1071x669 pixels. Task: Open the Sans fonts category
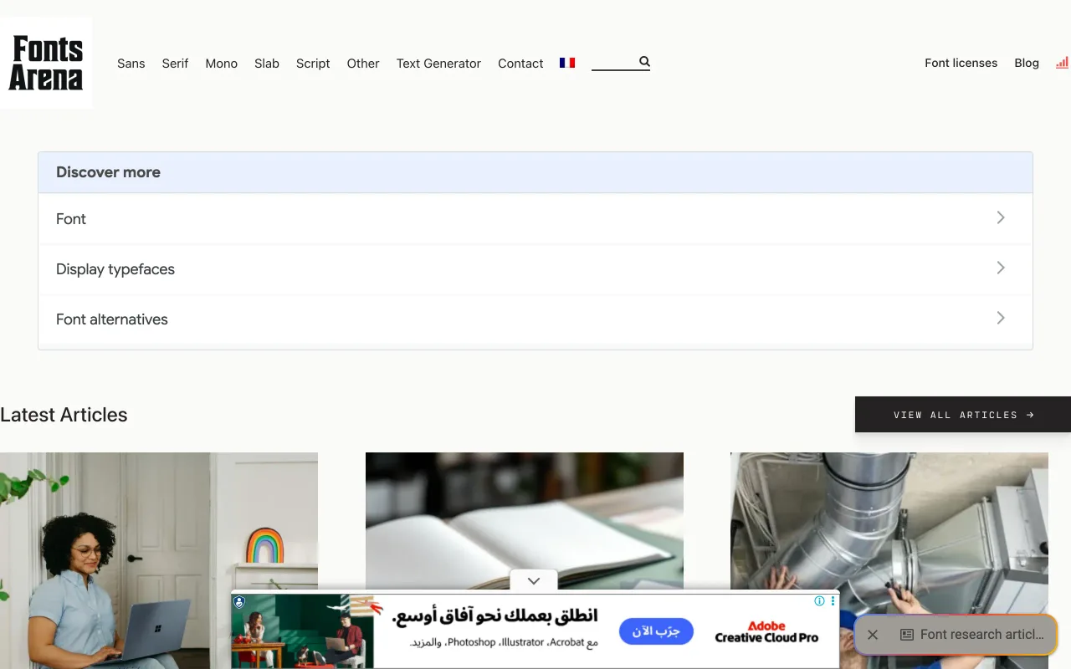tap(131, 64)
